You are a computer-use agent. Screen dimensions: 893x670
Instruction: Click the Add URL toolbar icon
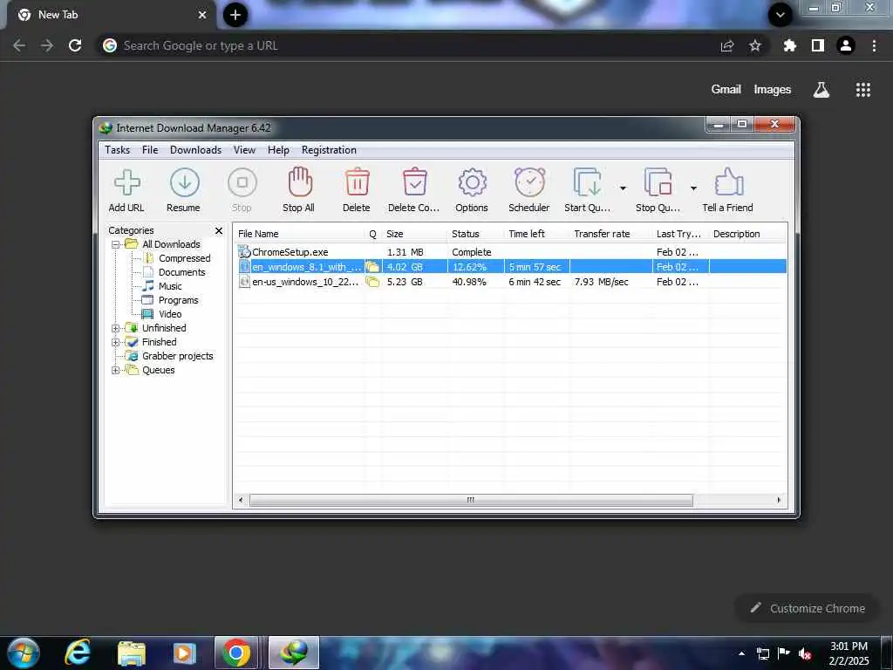click(126, 190)
